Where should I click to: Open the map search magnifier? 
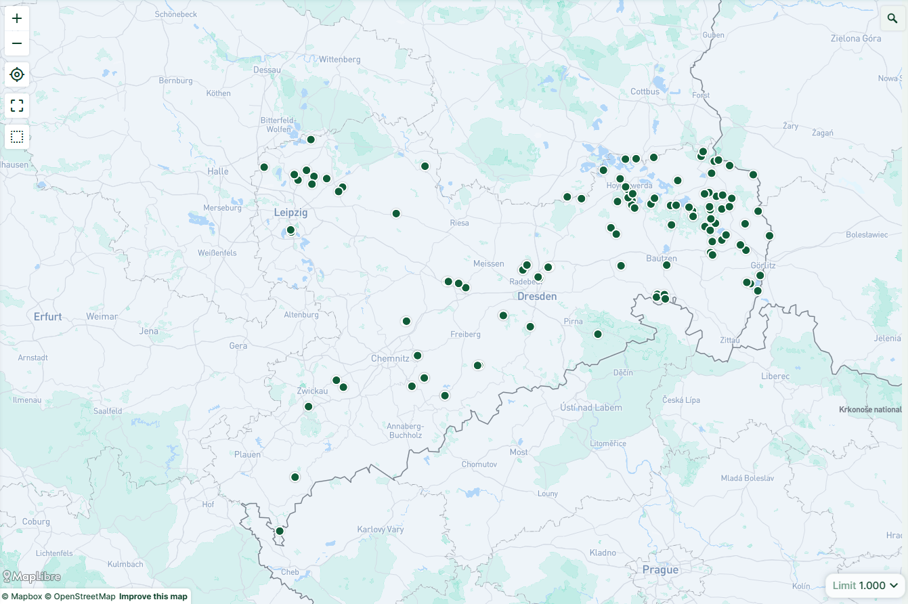click(892, 18)
